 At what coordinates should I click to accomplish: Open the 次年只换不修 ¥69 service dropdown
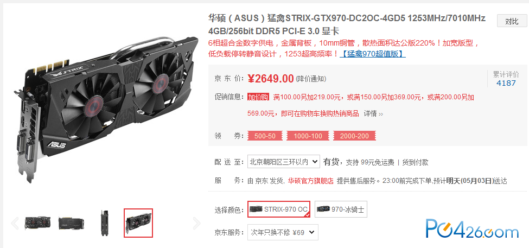(283, 232)
